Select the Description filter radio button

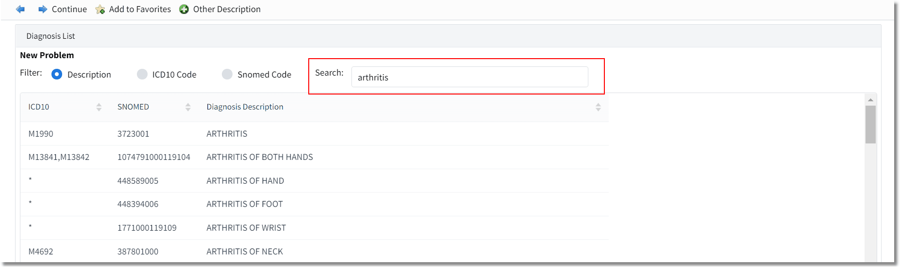coord(57,74)
